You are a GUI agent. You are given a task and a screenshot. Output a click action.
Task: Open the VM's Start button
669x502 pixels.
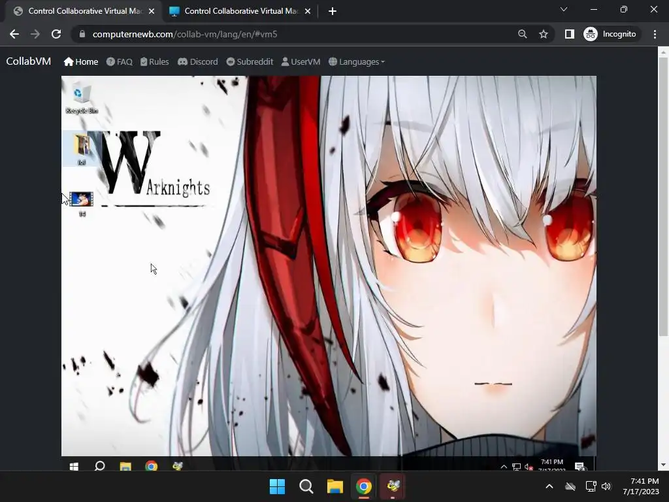coord(74,466)
